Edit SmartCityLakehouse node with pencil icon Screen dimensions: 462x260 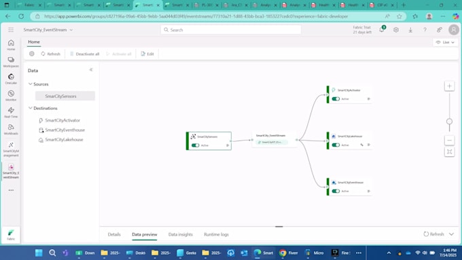(362, 145)
